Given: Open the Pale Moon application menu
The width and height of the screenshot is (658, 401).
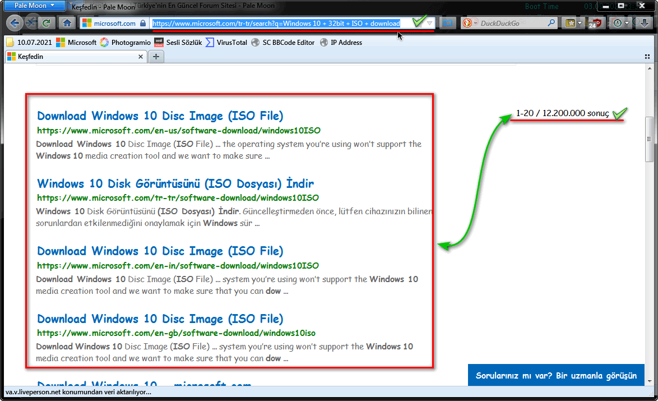Looking at the screenshot, I should (34, 6).
